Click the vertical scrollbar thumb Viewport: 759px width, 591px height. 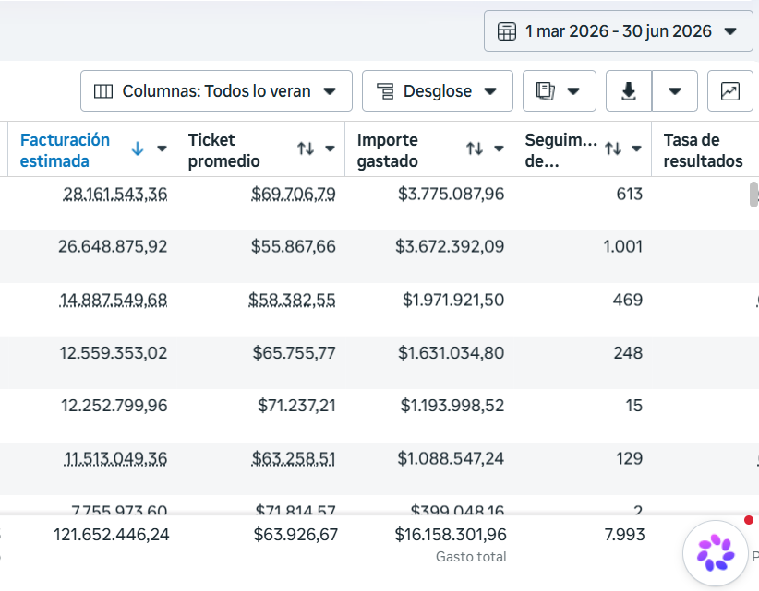[x=753, y=195]
